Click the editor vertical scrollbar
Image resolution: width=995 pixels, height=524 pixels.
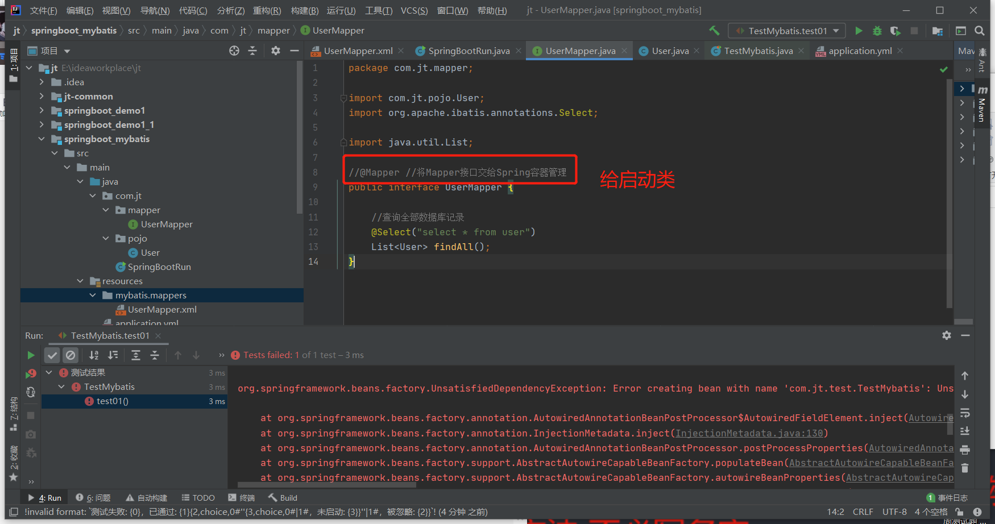click(950, 193)
